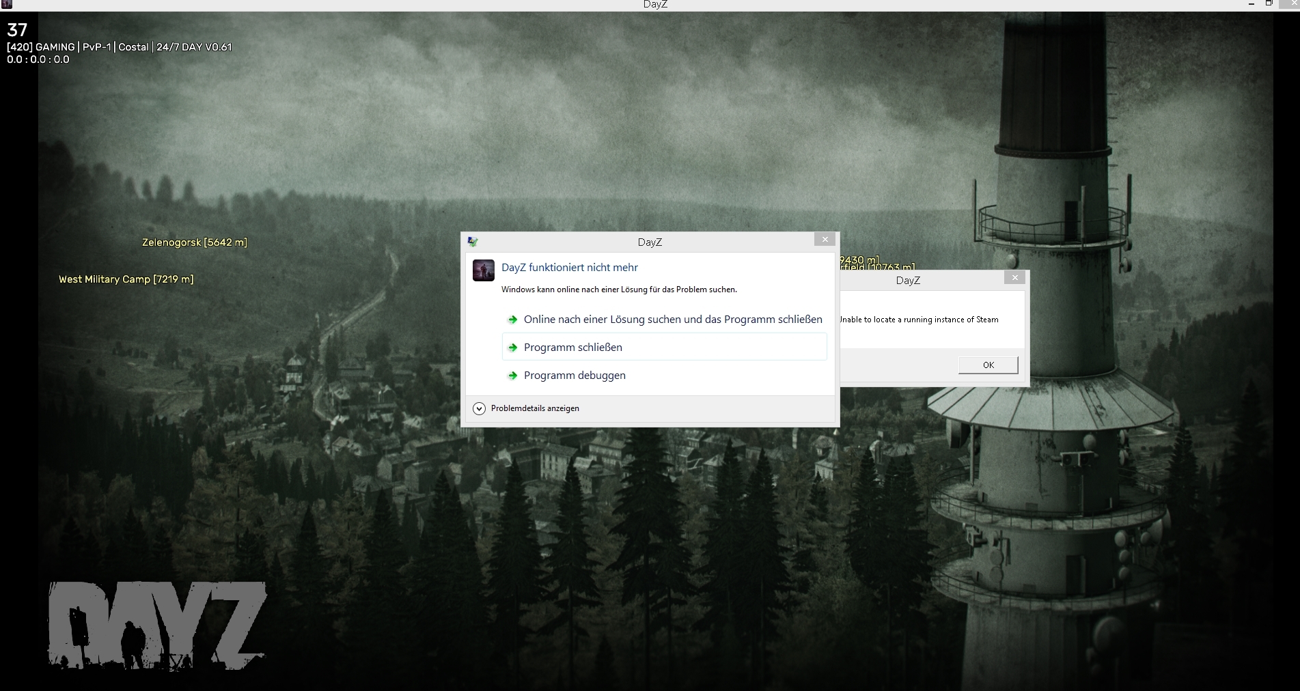Image resolution: width=1300 pixels, height=691 pixels.
Task: Click the DayZ title in the main window title bar
Action: click(x=655, y=5)
